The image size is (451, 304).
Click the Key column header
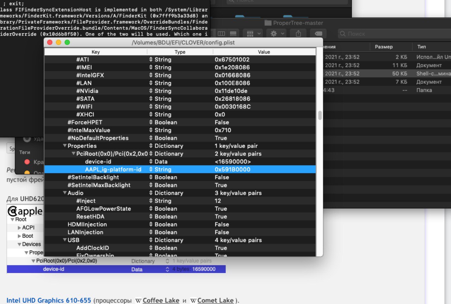[96, 52]
